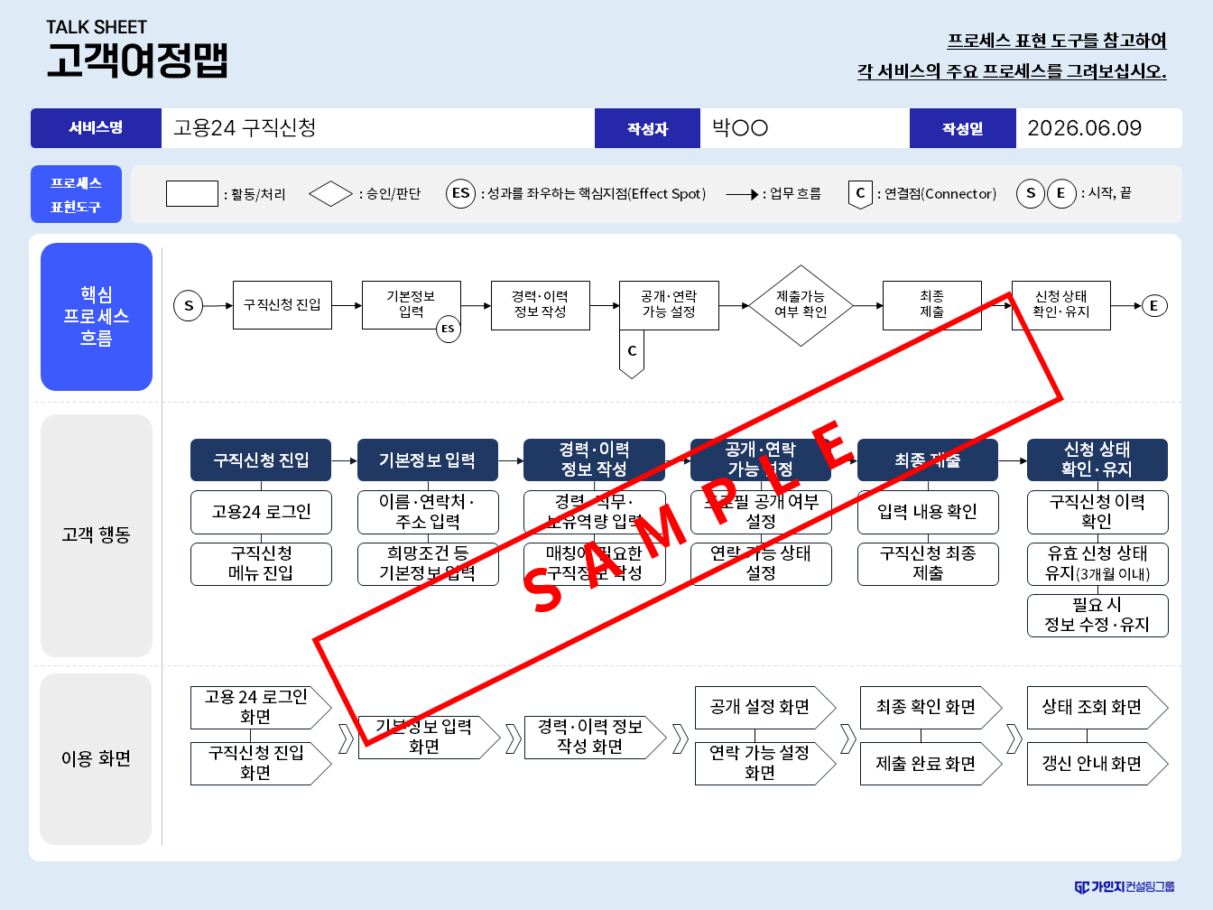
Task: Click the 공개 설정 화면 screen tag
Action: tap(765, 708)
